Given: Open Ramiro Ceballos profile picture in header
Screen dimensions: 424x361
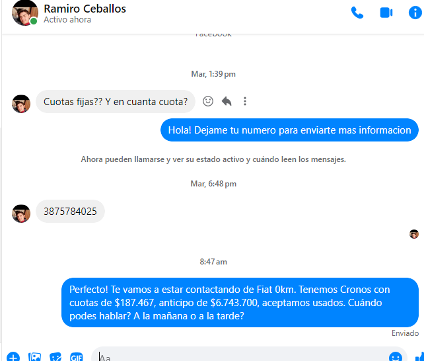Looking at the screenshot, I should (x=24, y=13).
